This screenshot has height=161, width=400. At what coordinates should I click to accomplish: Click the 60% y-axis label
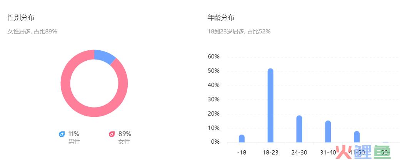(213, 56)
